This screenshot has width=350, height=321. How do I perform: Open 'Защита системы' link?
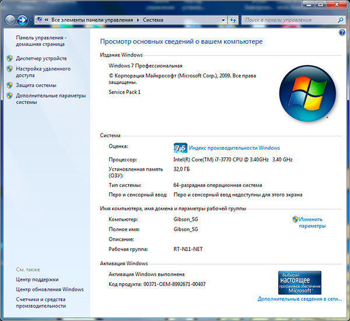36,85
